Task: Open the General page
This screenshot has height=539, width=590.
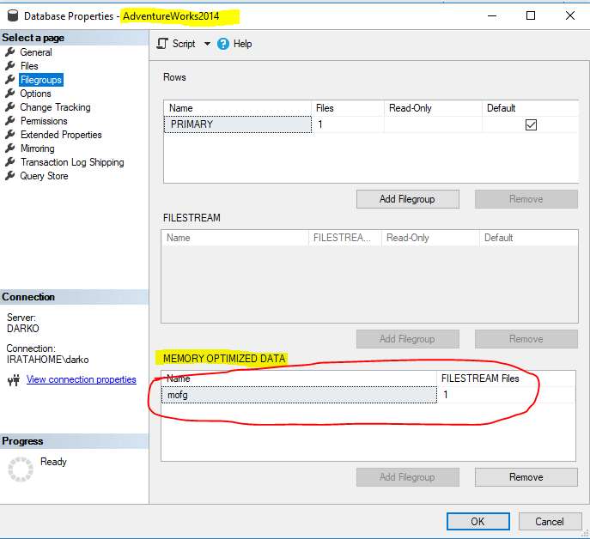Action: [x=36, y=52]
